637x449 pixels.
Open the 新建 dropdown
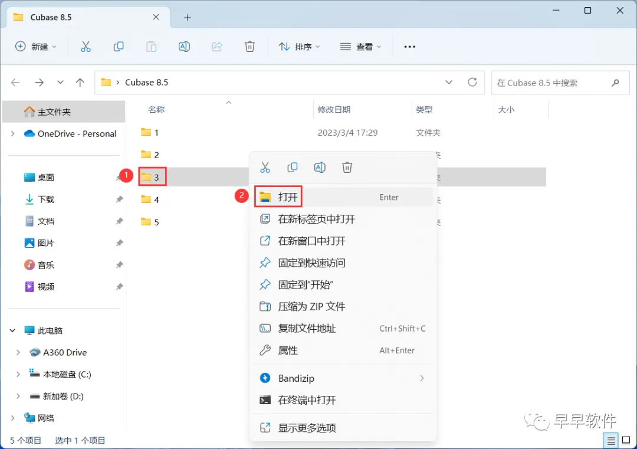tap(36, 47)
